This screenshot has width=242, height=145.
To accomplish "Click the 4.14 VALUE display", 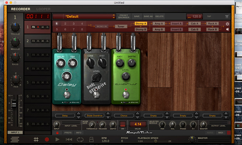I will (x=138, y=124).
